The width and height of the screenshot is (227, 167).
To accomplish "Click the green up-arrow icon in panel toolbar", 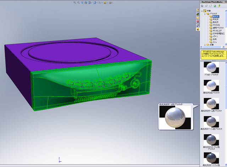I will 220,6.
